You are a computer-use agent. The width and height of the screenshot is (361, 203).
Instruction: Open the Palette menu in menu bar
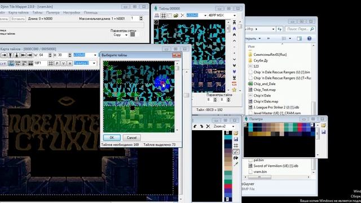pos(52,12)
